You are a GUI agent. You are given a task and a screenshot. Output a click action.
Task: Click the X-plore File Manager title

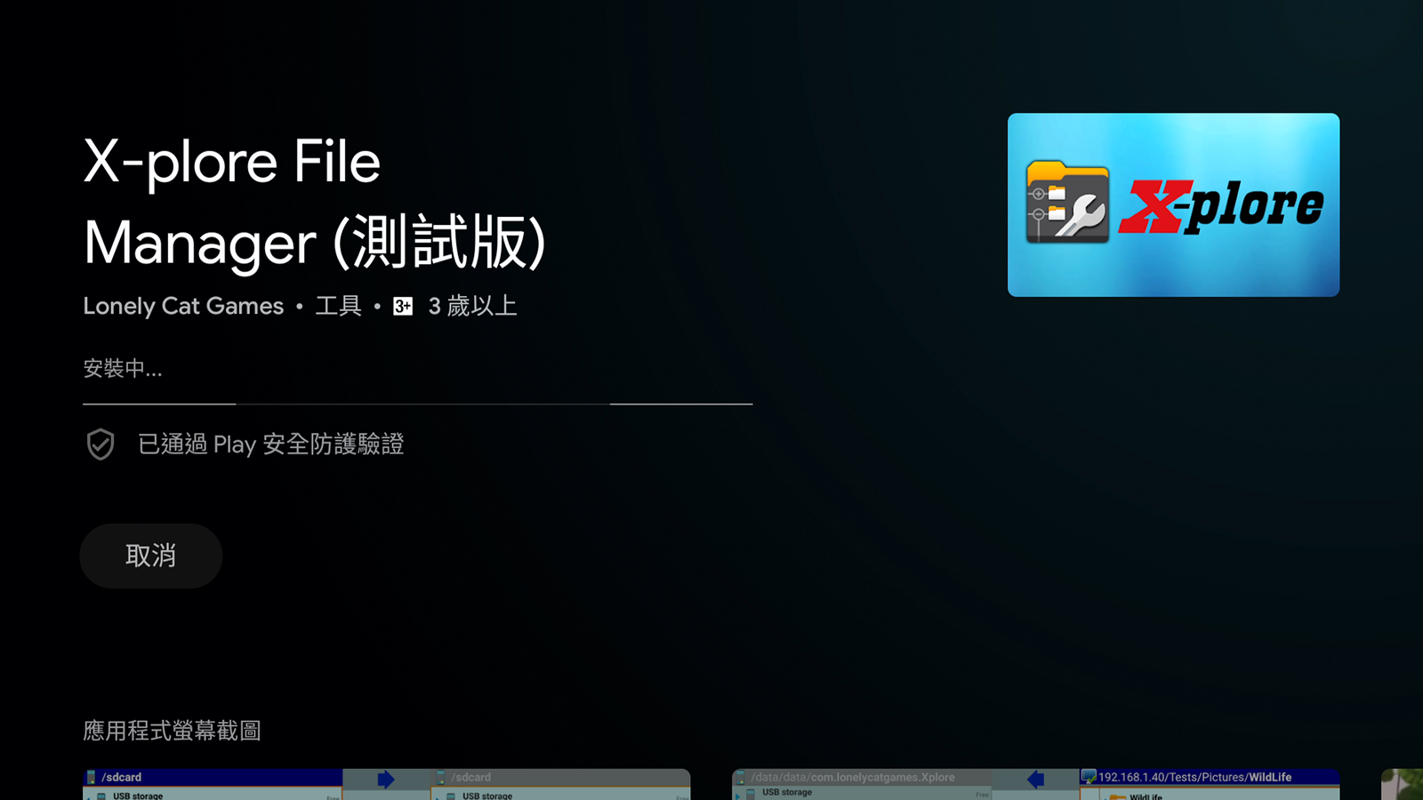[314, 202]
